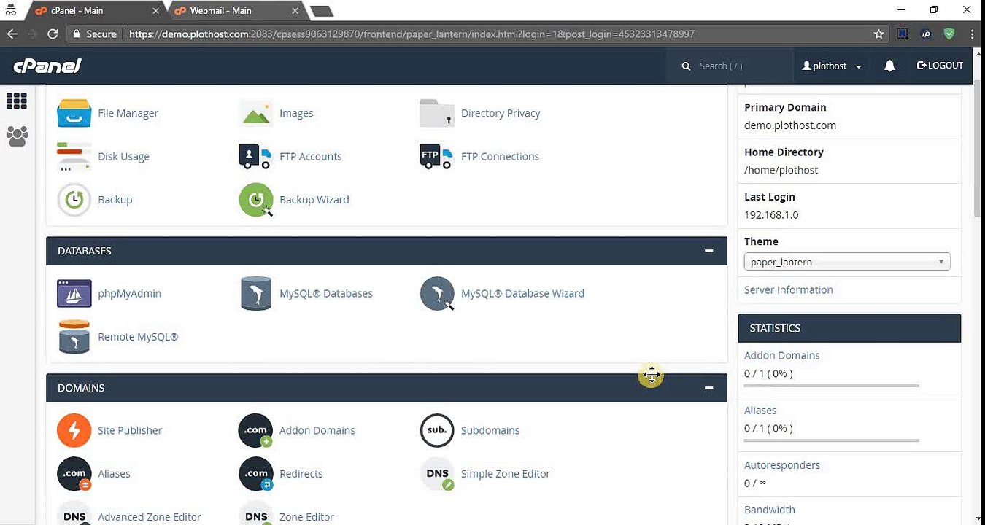The image size is (985, 525).
Task: Open the File Manager icon
Action: coord(74,113)
